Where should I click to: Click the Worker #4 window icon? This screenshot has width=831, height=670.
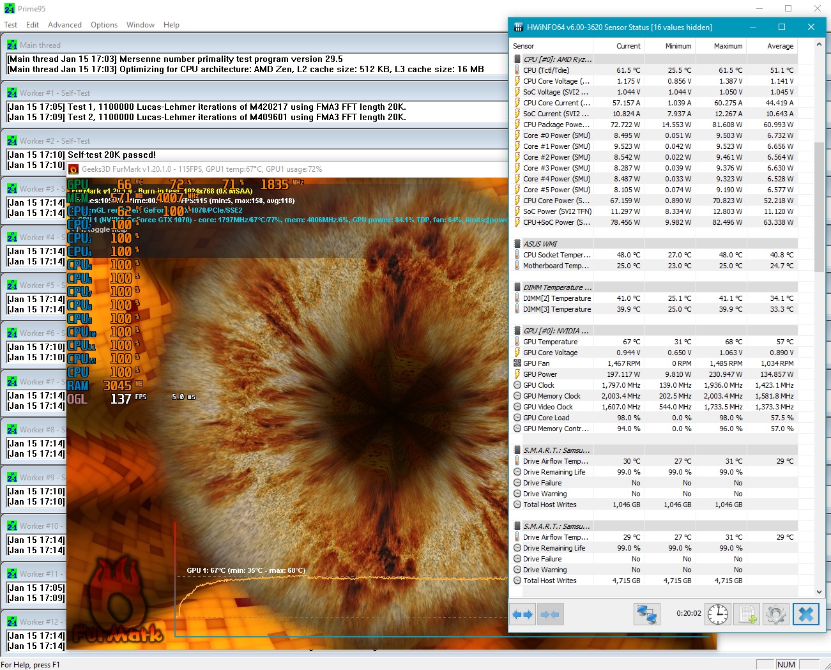(12, 237)
